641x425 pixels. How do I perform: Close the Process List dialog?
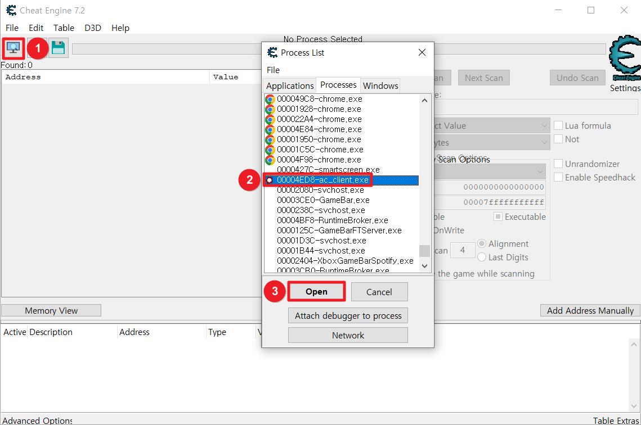pyautogui.click(x=422, y=52)
